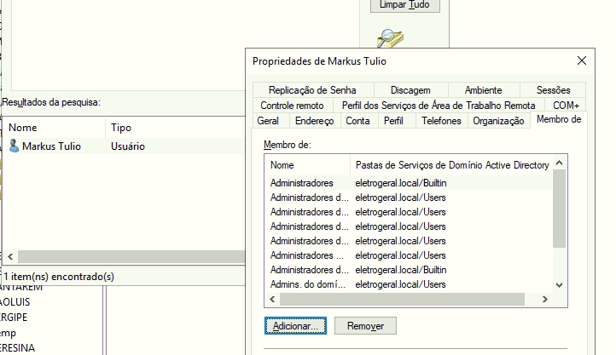This screenshot has height=355, width=616.
Task: Select the SERGIPE tree item in background window
Action: point(14,317)
